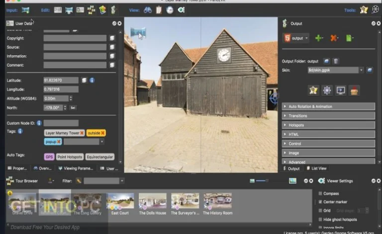Viewport: 382px width, 234px height.
Task: Uncheck the Center marker checkbox
Action: pyautogui.click(x=320, y=202)
